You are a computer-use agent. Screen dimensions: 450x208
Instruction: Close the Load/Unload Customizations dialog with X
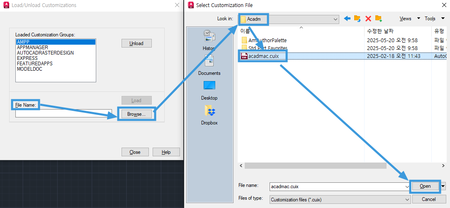pos(177,5)
